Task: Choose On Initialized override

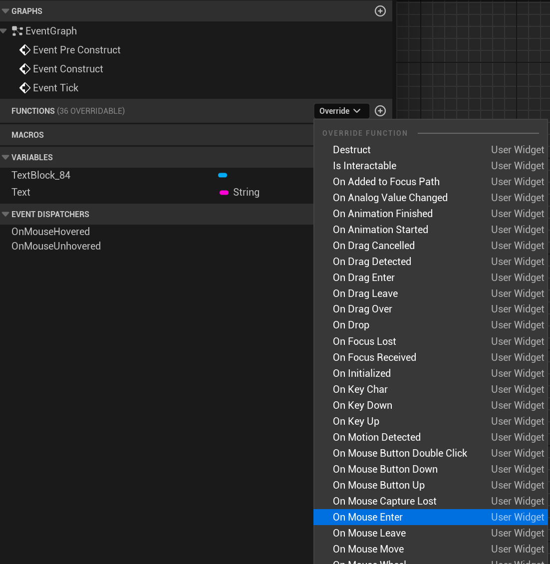Action: tap(431, 373)
